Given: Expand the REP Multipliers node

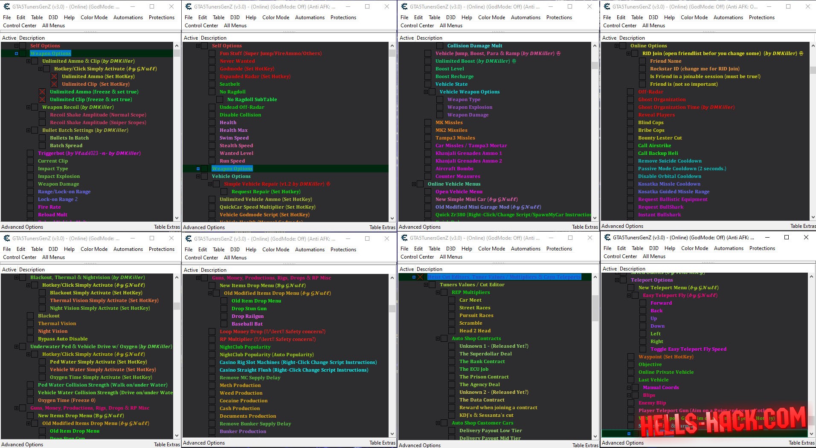Looking at the screenshot, I should [x=438, y=292].
